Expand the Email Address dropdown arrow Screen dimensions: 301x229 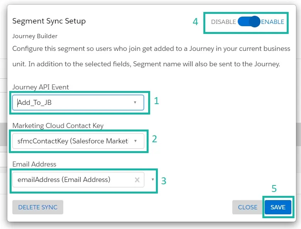(153, 180)
